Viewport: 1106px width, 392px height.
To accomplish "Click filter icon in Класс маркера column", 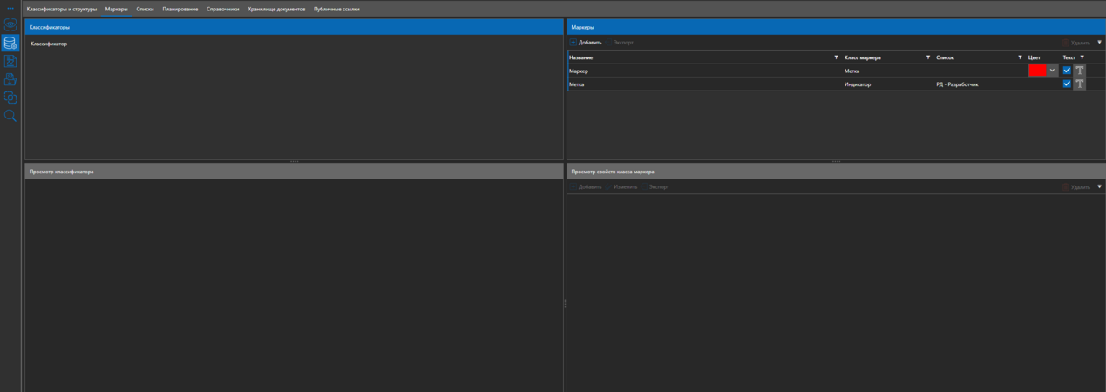I will pos(927,57).
